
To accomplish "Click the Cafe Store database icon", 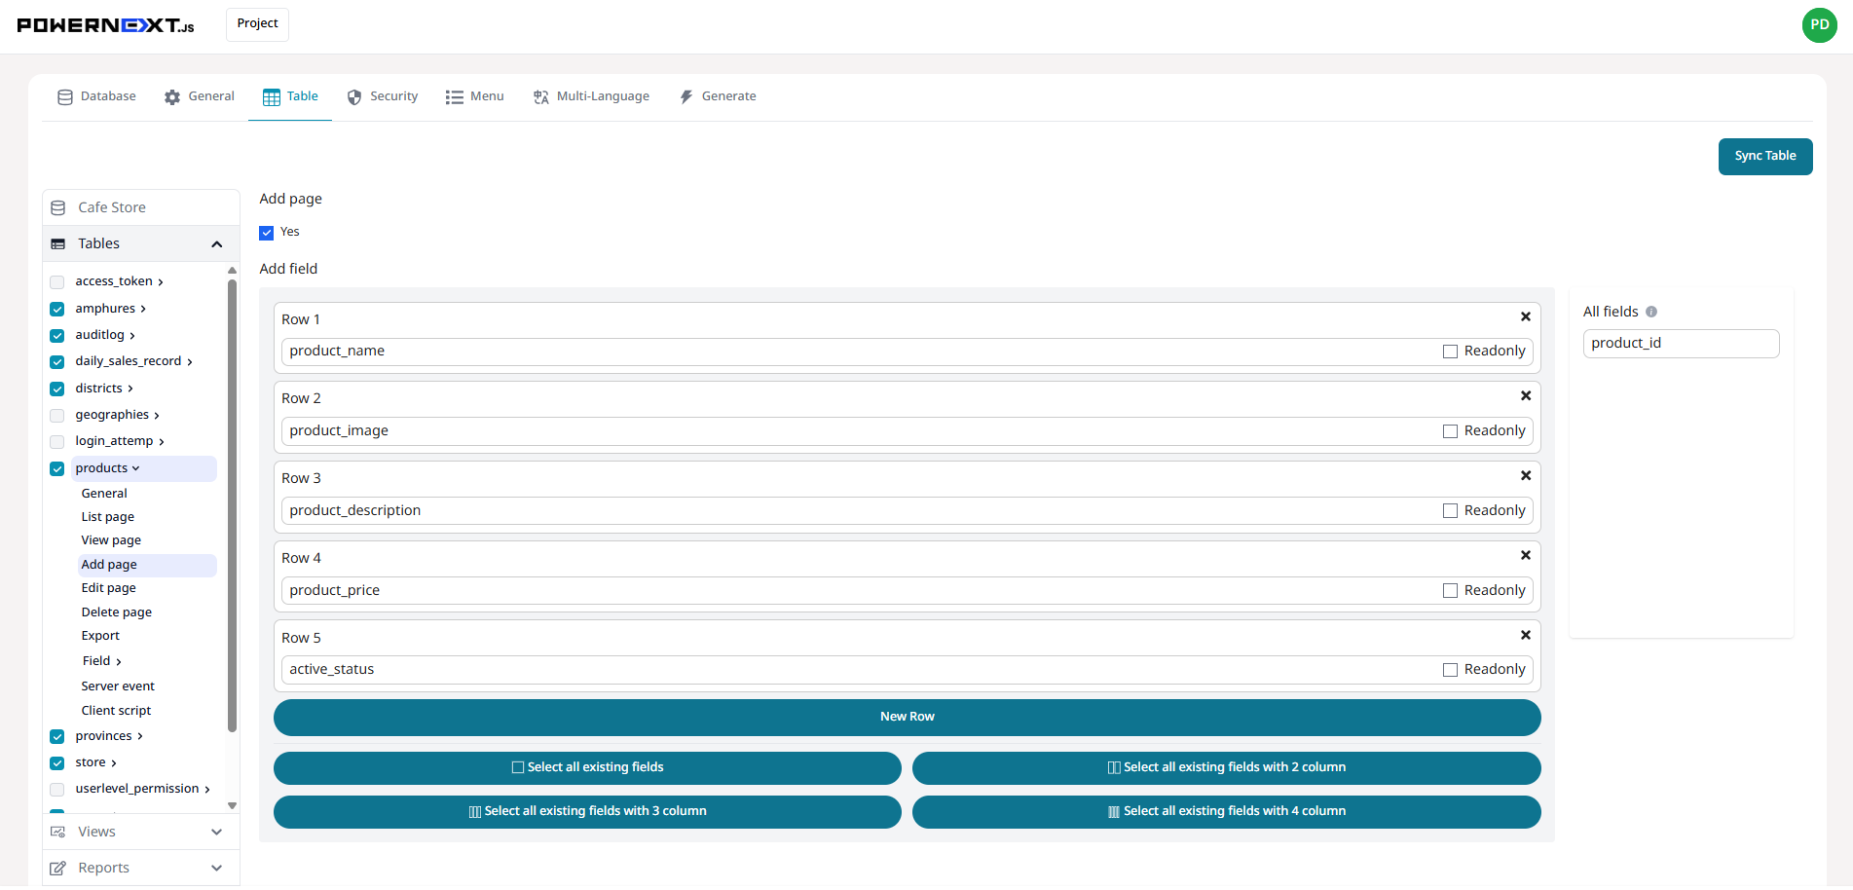I will click(58, 208).
